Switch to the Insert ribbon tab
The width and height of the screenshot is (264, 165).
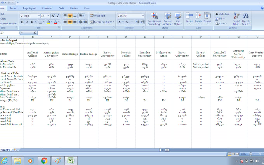[13, 8]
